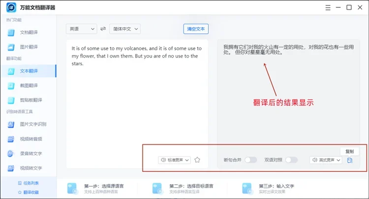This screenshot has height=199, width=369.
Task: Click the 剪贴板翻译 sidebar icon
Action: pyautogui.click(x=11, y=100)
